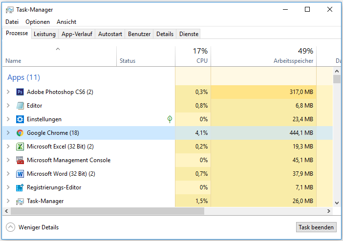Expand the Microsoft Word process group
Viewport: 343px width, 241px height.
coord(8,174)
